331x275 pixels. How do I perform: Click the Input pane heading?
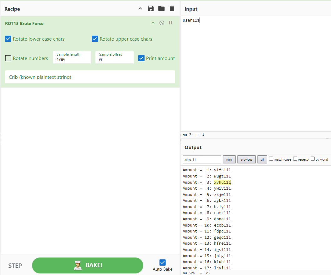point(191,9)
